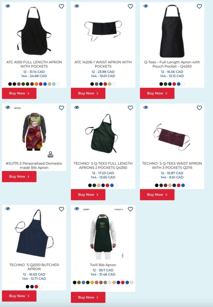The image size is (213, 307).
Task: Open ATC 14206-1 Waist Apron with Pockets title
Action: [103, 64]
